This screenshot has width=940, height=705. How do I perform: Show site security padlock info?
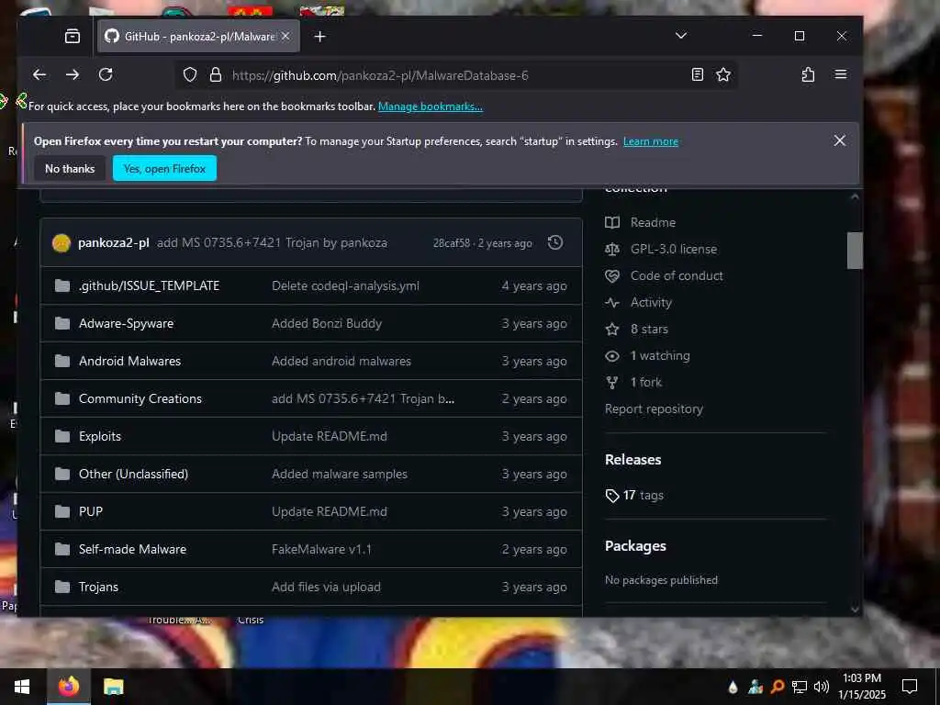215,75
